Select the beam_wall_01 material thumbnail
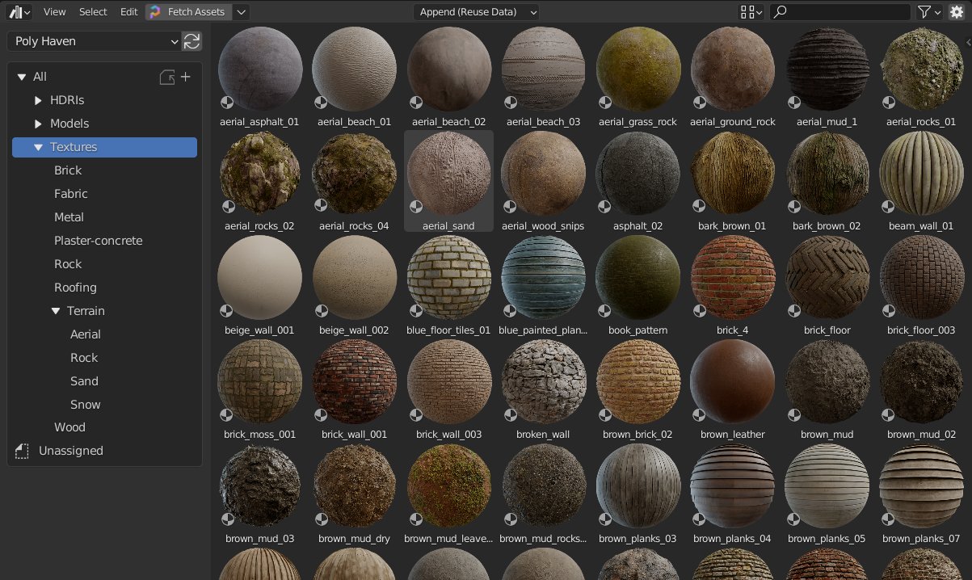The image size is (972, 580). [x=922, y=172]
